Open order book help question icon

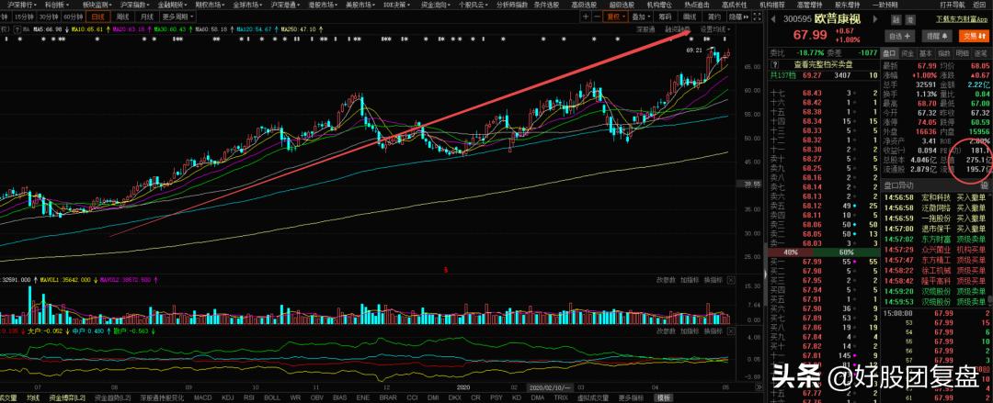(774, 64)
